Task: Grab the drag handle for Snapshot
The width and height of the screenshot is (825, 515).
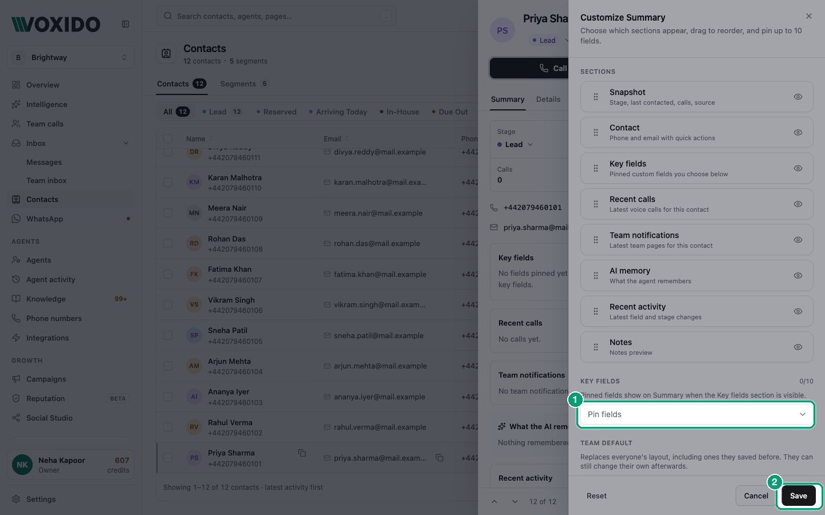Action: (596, 97)
